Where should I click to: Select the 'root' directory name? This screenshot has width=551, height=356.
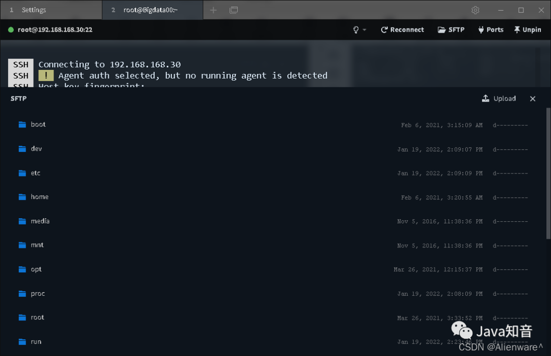point(37,317)
